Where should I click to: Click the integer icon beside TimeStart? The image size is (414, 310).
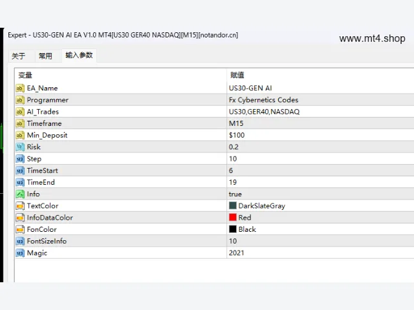pyautogui.click(x=20, y=170)
